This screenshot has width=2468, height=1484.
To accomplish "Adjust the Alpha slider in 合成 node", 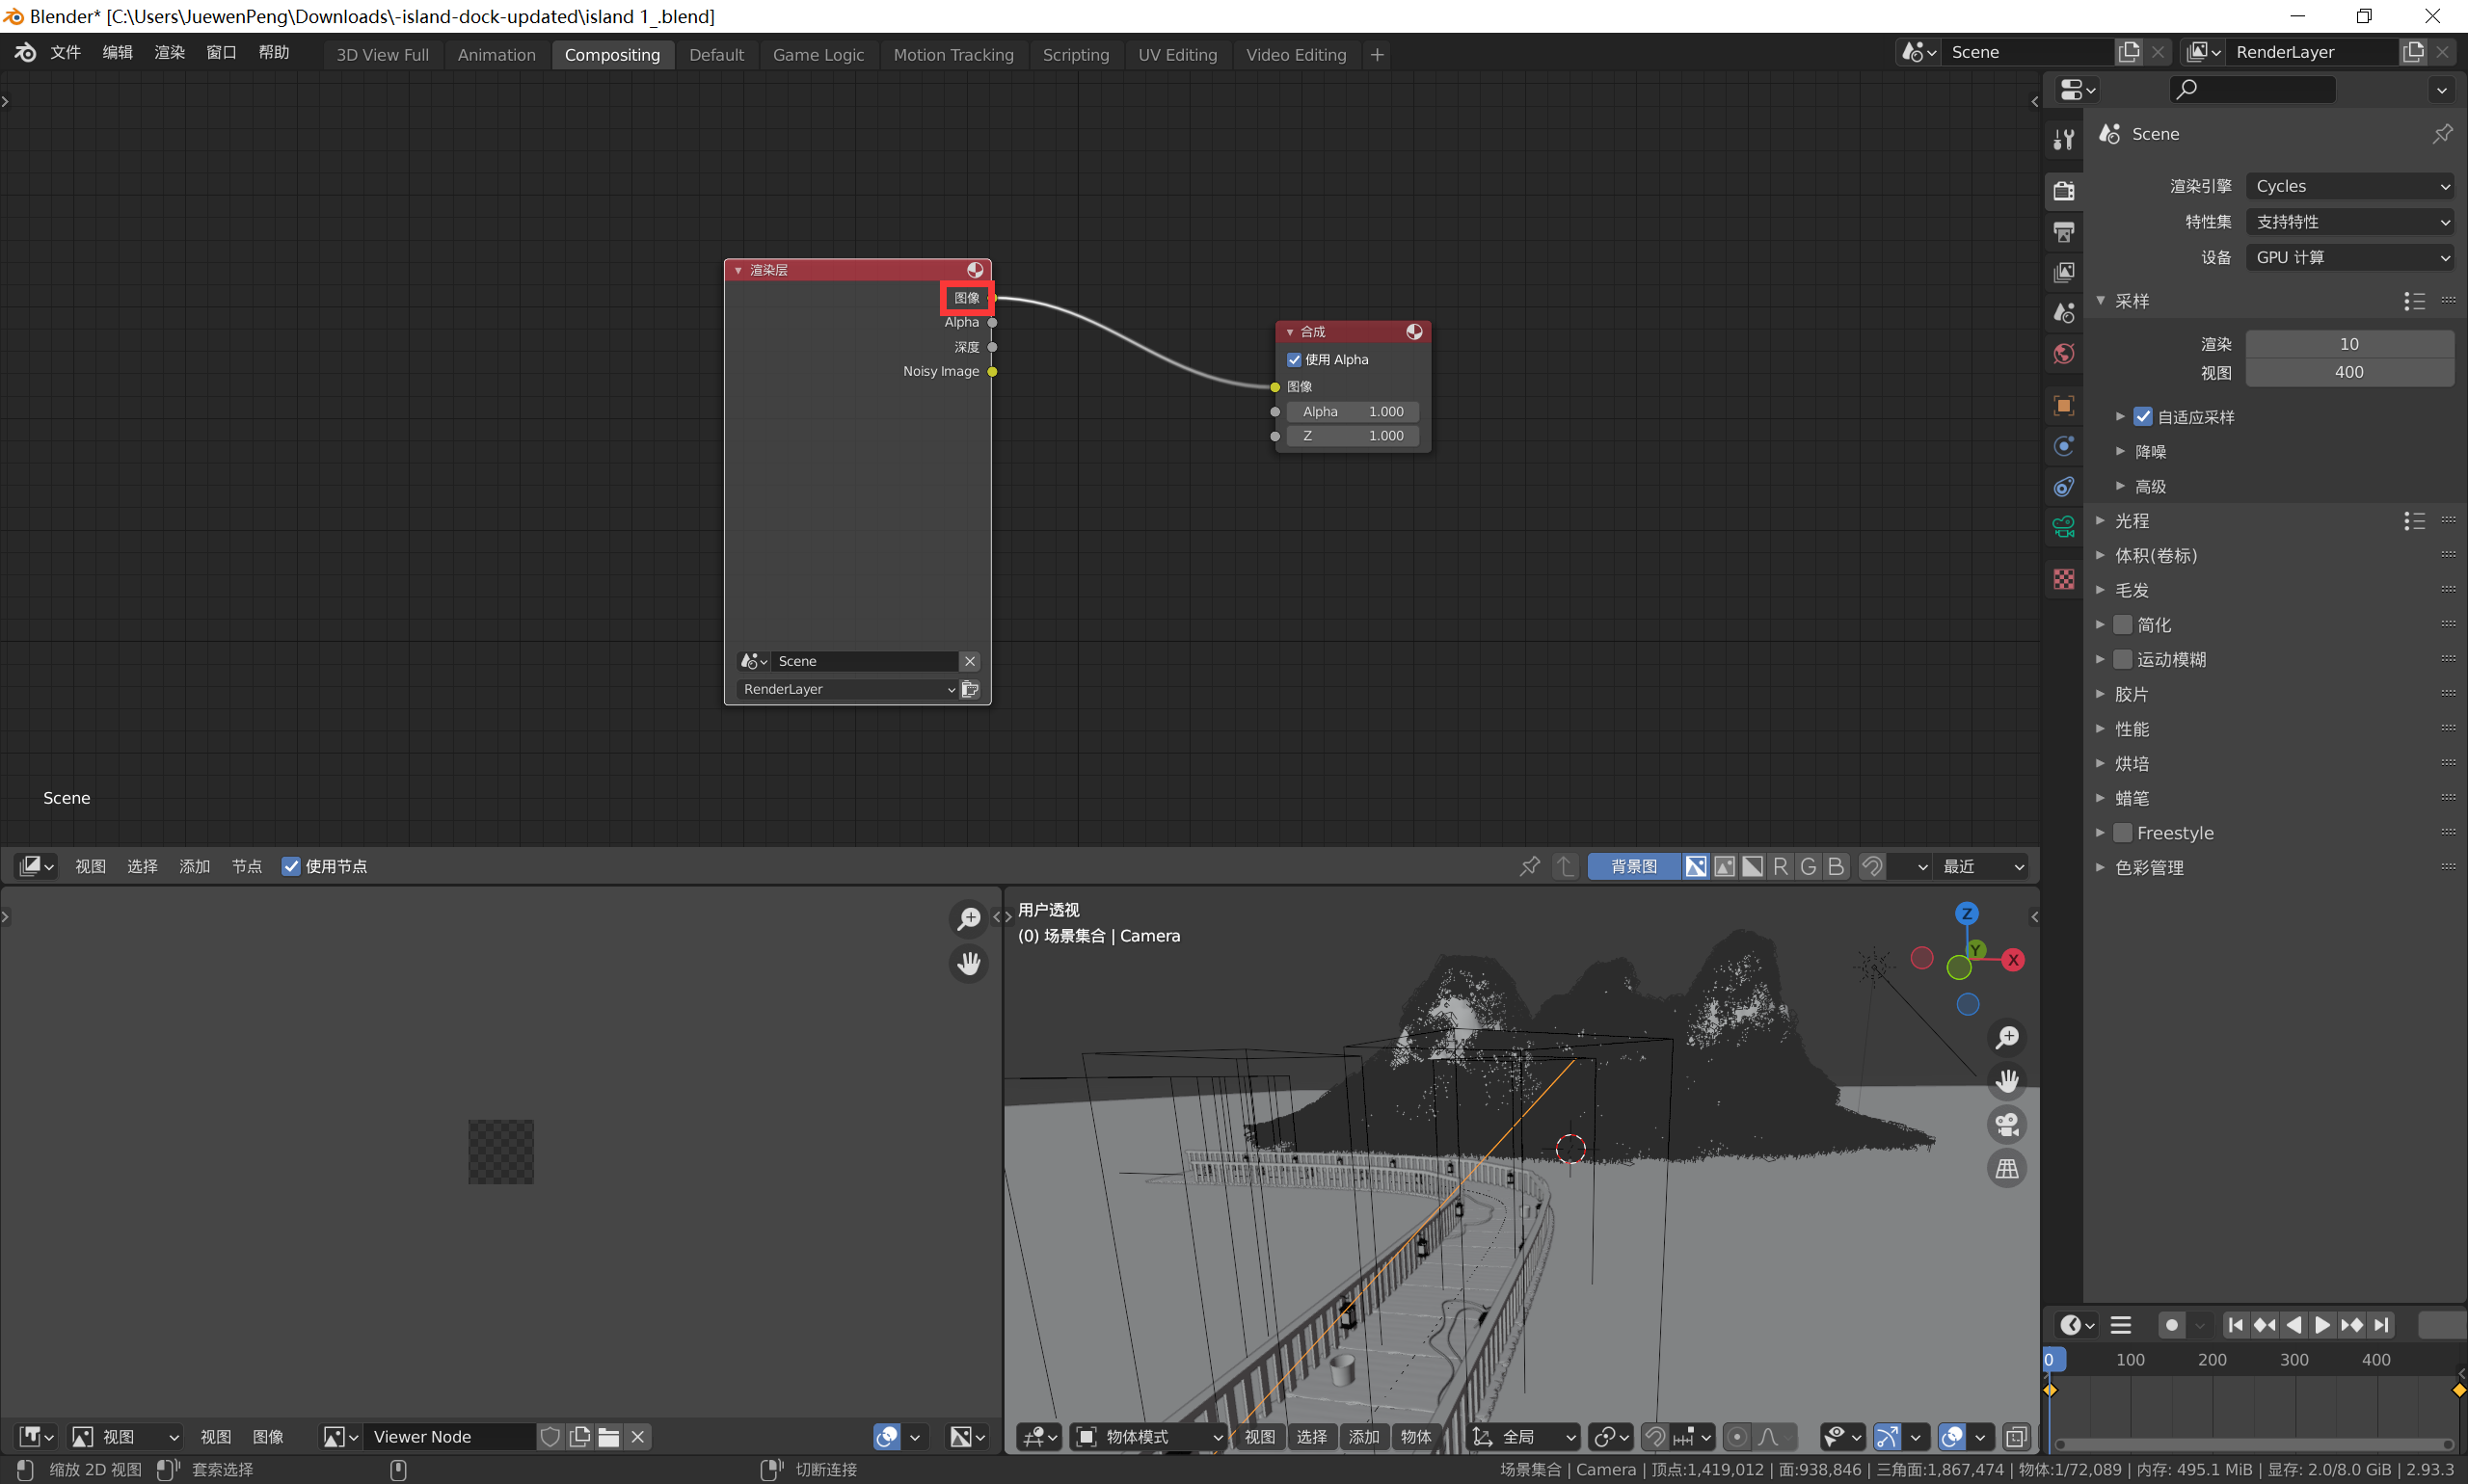I will point(1353,411).
